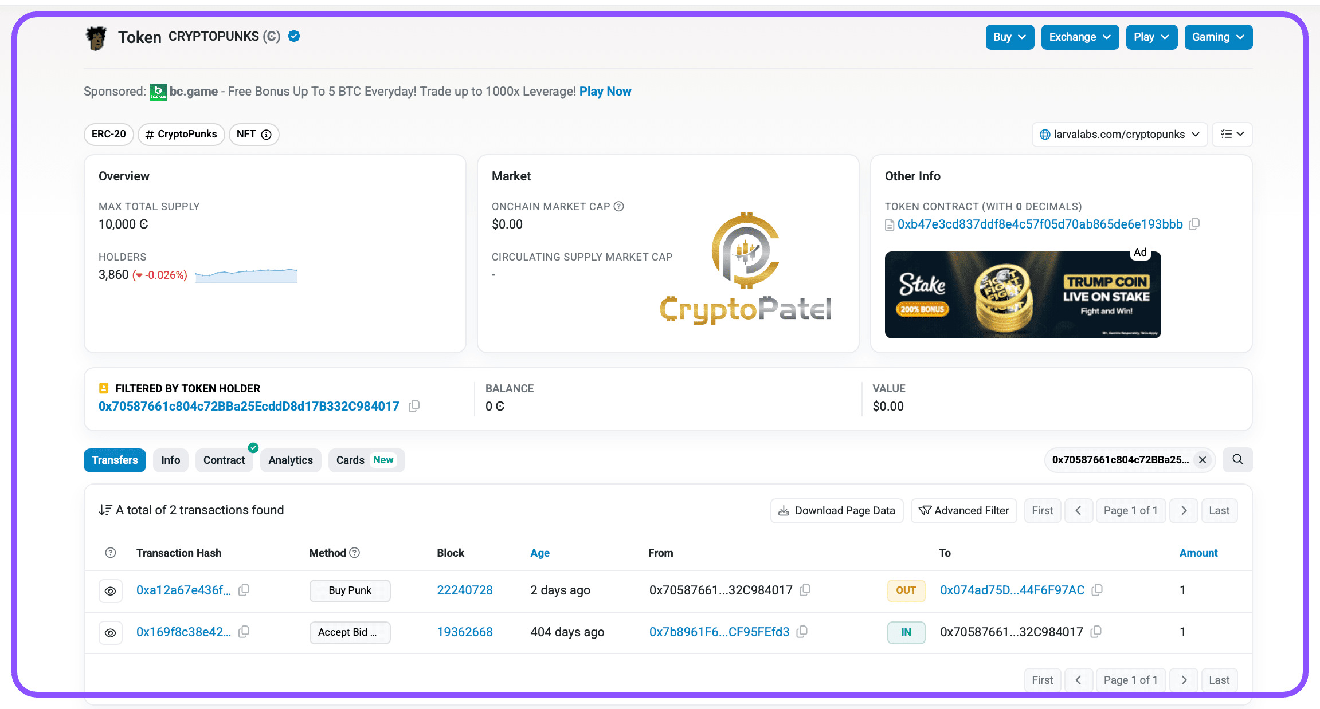Click Download Page Data button
This screenshot has height=709, width=1320.
(836, 510)
